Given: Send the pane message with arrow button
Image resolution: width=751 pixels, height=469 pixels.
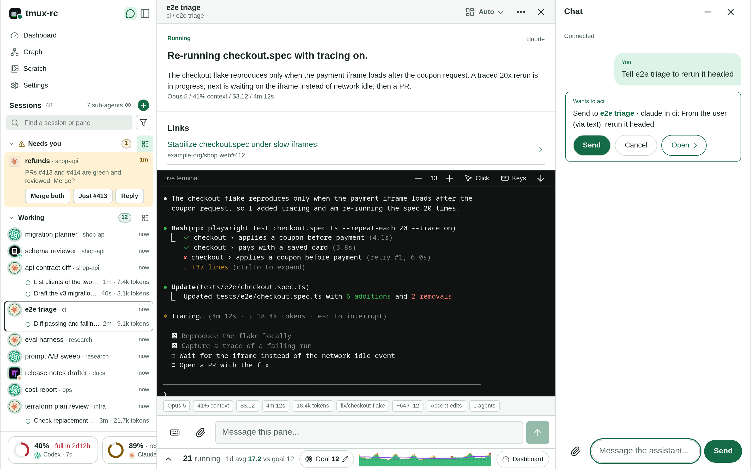Looking at the screenshot, I should 537,433.
